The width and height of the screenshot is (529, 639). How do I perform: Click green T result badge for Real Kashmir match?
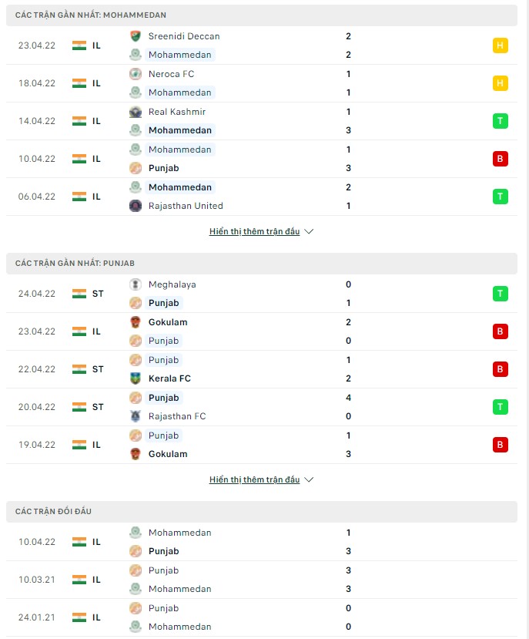tap(501, 121)
